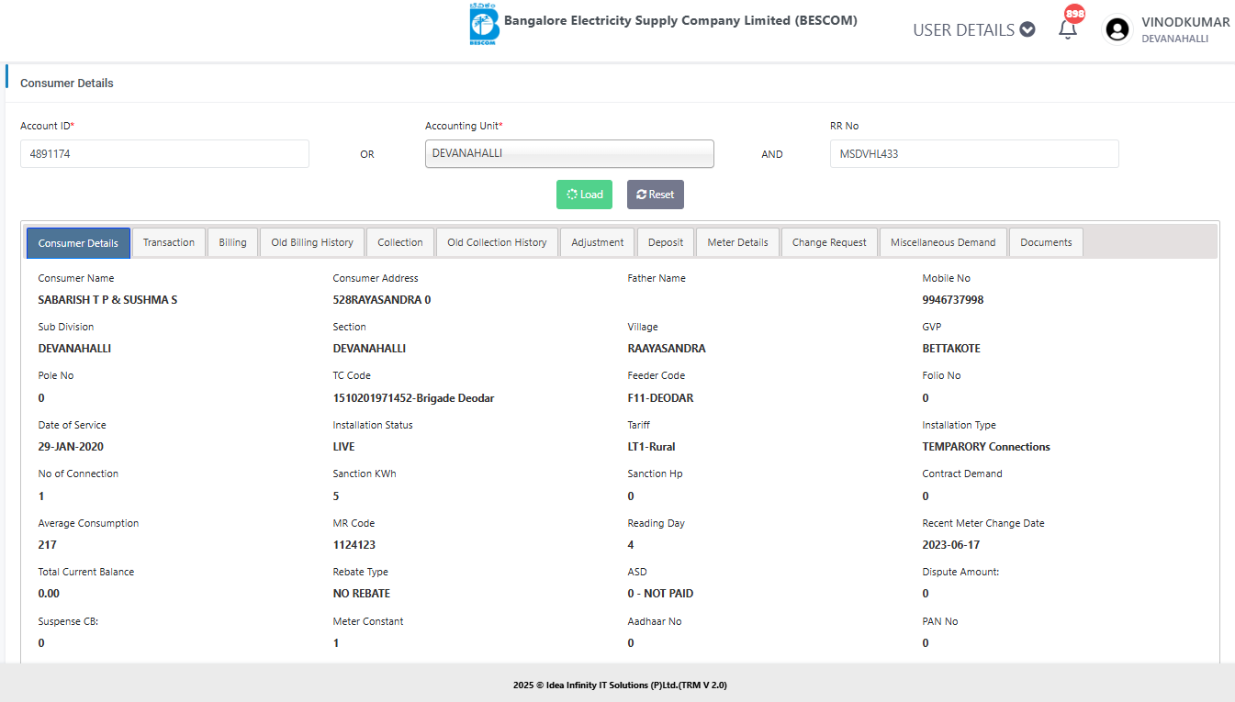This screenshot has width=1235, height=702.
Task: Click the RR No input field
Action: [973, 154]
